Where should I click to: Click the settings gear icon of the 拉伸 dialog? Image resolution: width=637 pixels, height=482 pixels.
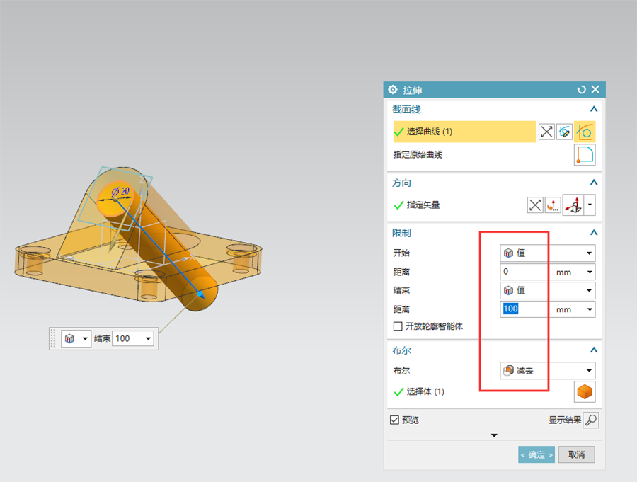392,89
